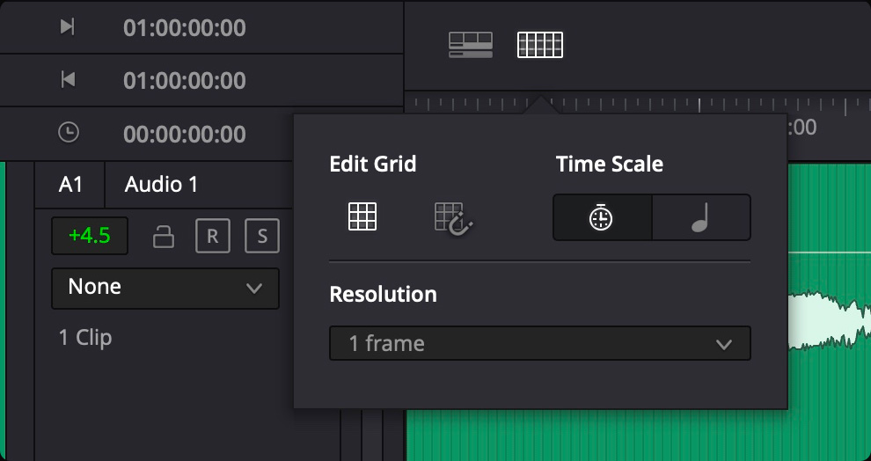The width and height of the screenshot is (871, 461).
Task: Click the timeline view options icon
Action: [470, 45]
